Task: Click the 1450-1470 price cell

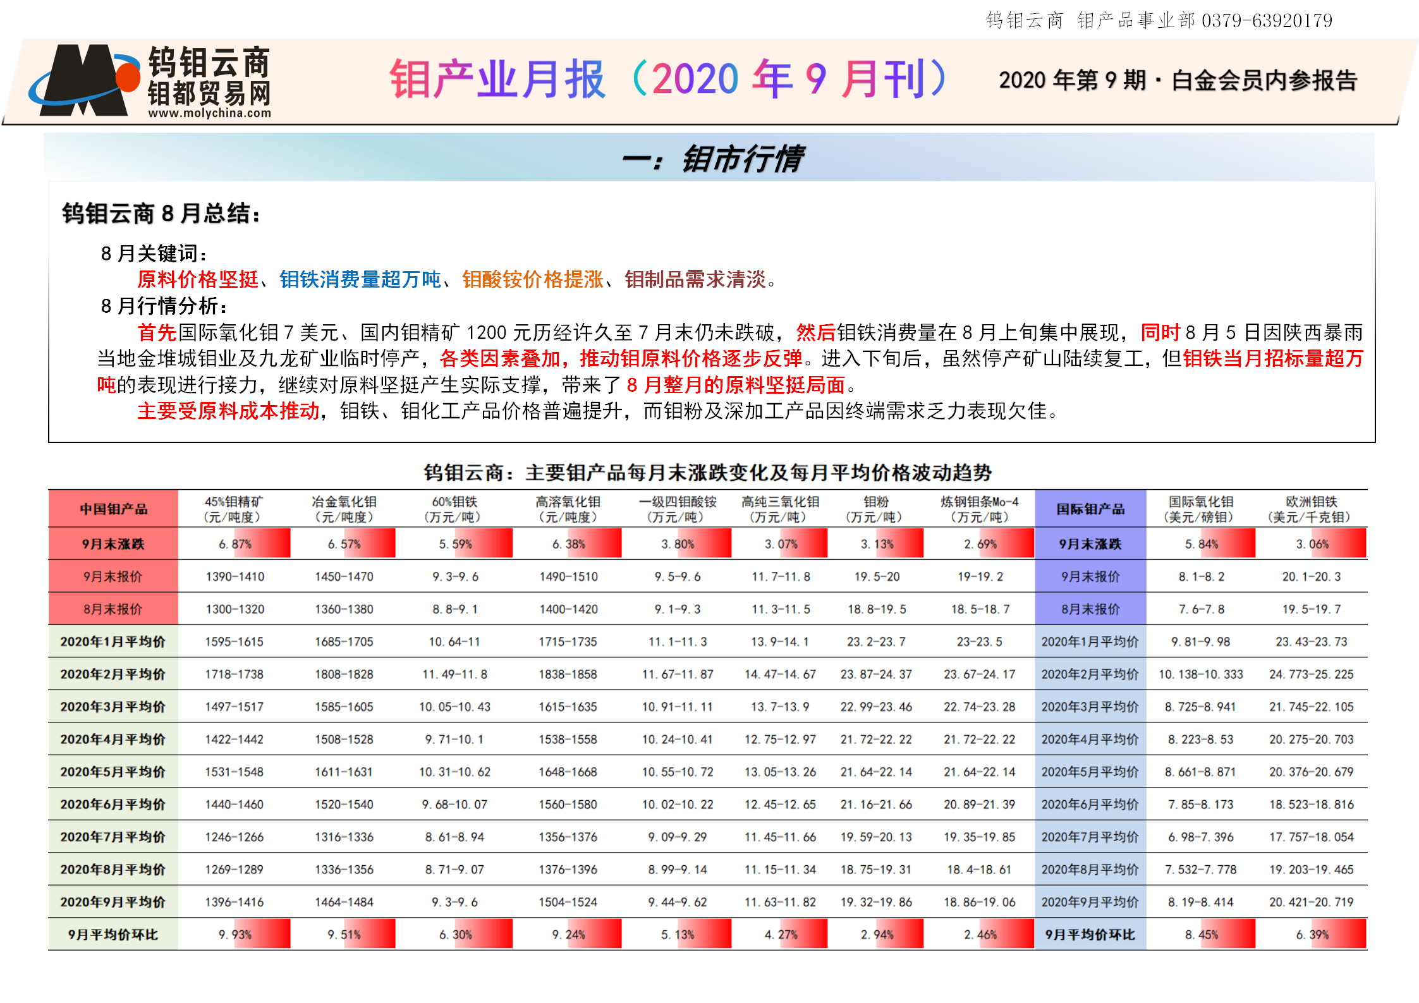Action: point(344,576)
